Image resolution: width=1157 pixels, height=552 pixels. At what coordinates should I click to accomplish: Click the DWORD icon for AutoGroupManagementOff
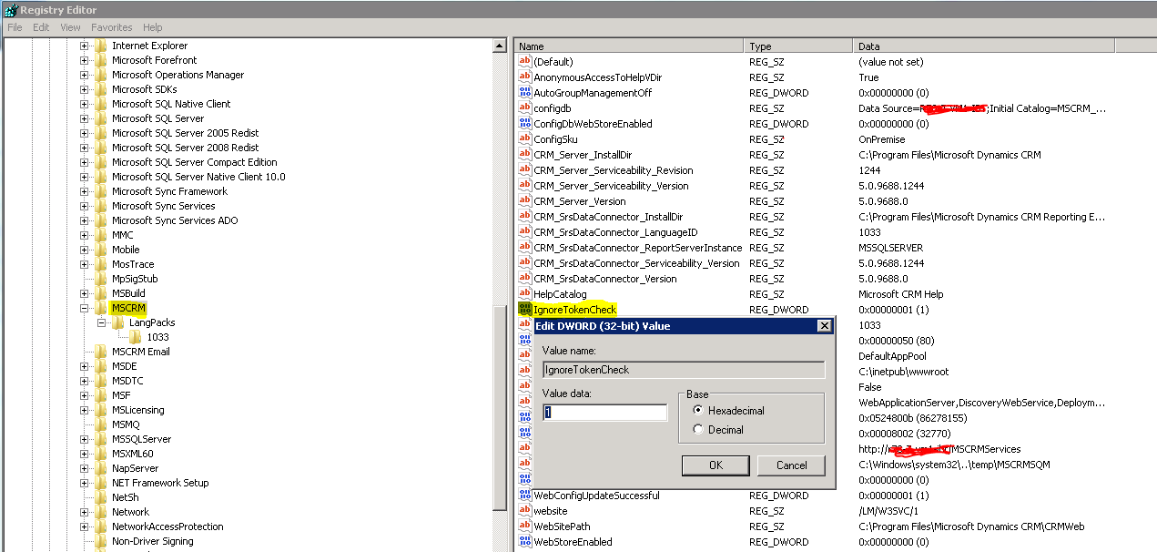(524, 93)
